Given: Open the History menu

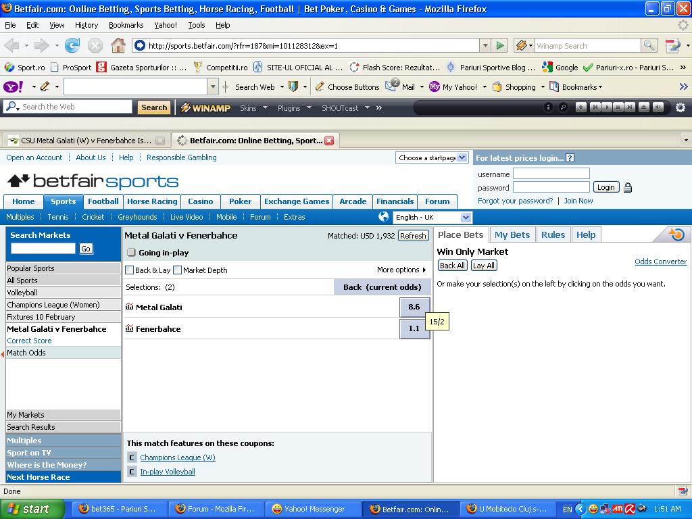Looking at the screenshot, I should click(x=86, y=25).
